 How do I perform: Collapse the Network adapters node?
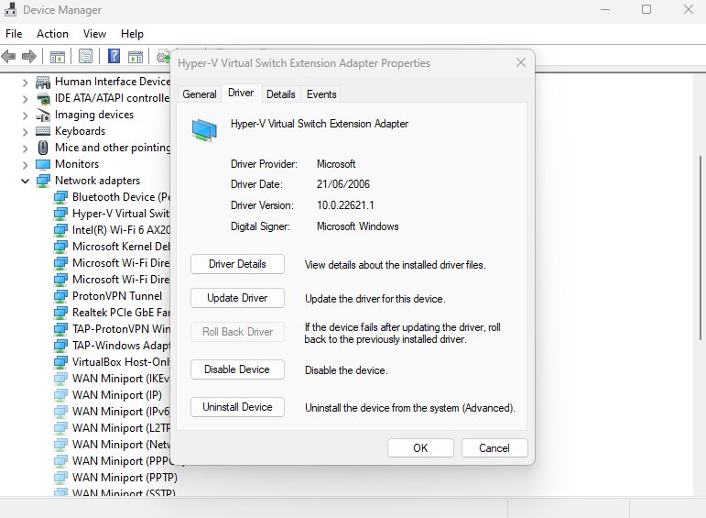point(26,182)
